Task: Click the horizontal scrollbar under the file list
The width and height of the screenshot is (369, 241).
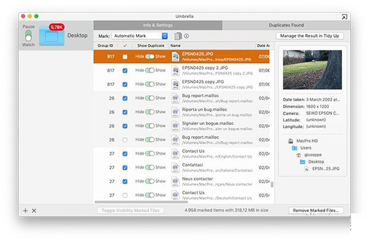Action: pos(141,202)
